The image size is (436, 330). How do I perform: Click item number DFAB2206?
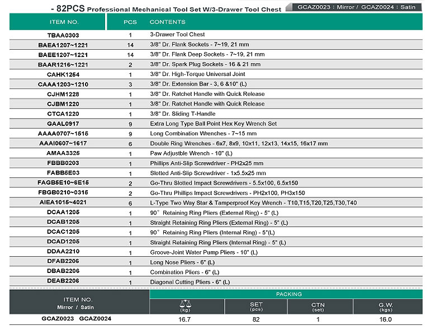pos(63,261)
